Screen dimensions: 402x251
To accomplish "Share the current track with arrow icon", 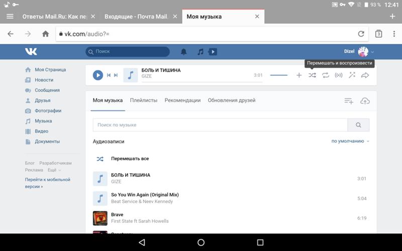I will tap(365, 75).
